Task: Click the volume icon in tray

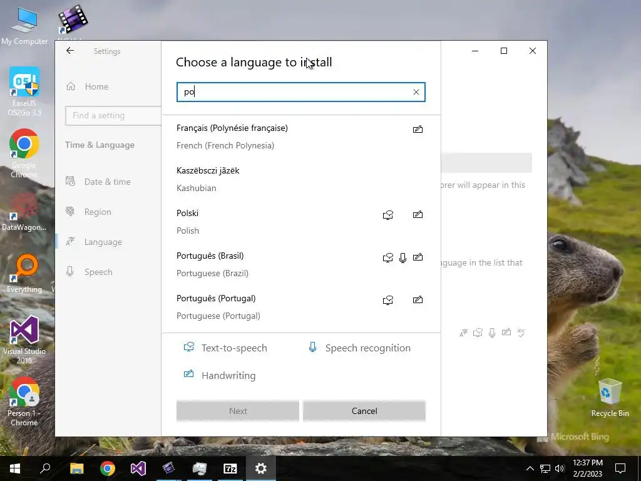Action: pos(560,468)
